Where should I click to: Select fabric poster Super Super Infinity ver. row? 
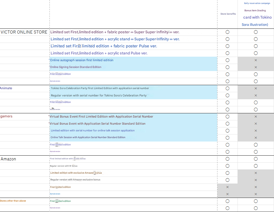coord(115,32)
